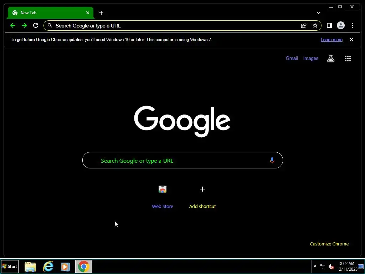The width and height of the screenshot is (365, 274).
Task: Open Windows Media Player from taskbar
Action: (66, 267)
